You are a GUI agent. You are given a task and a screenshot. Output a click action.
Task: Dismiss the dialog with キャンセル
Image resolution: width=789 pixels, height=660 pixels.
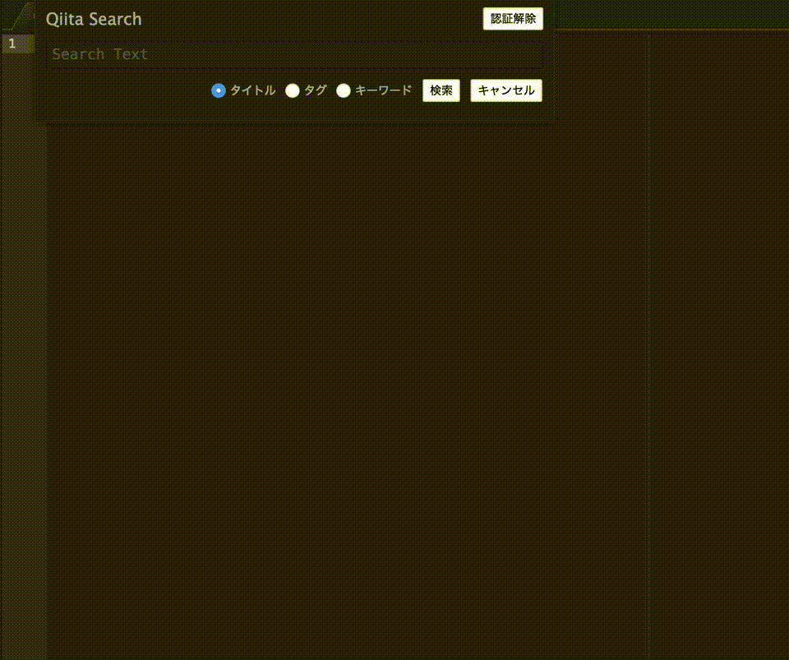tap(506, 90)
